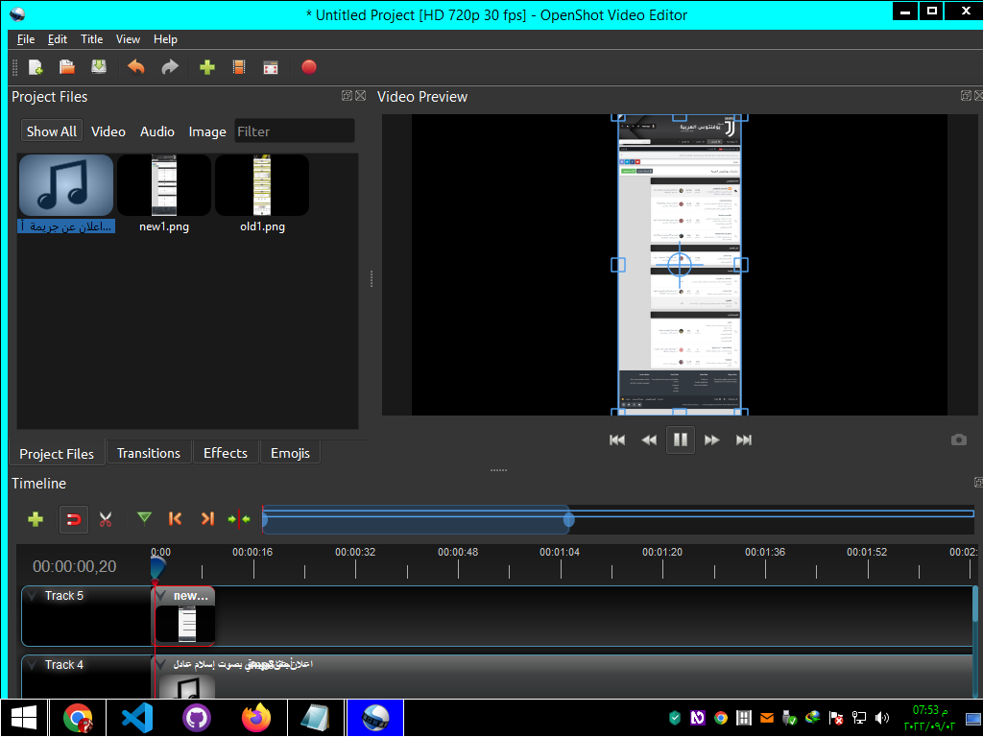The height and width of the screenshot is (737, 983).
Task: Select the new1 clip on Track 5
Action: 184,616
